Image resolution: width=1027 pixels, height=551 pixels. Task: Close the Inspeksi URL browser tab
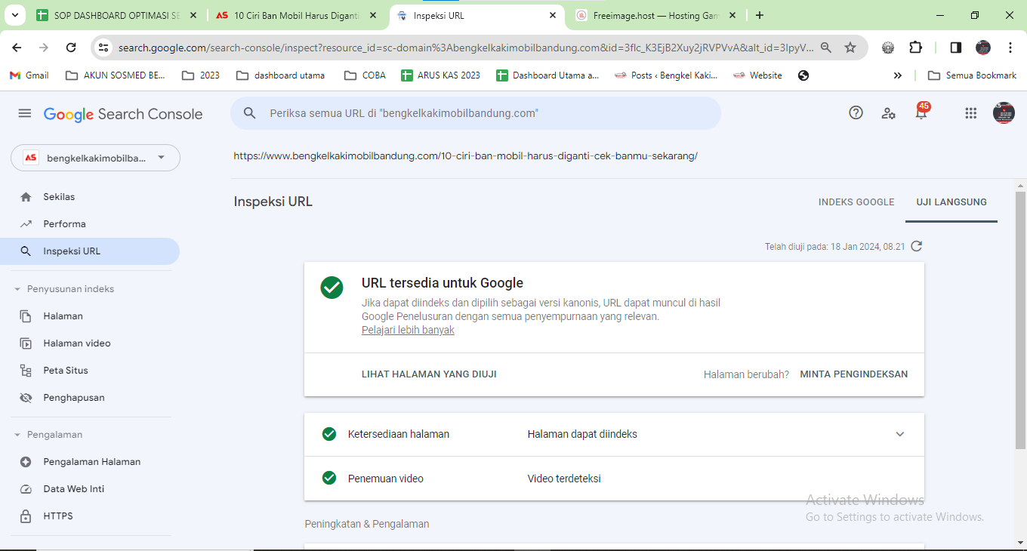(x=553, y=15)
